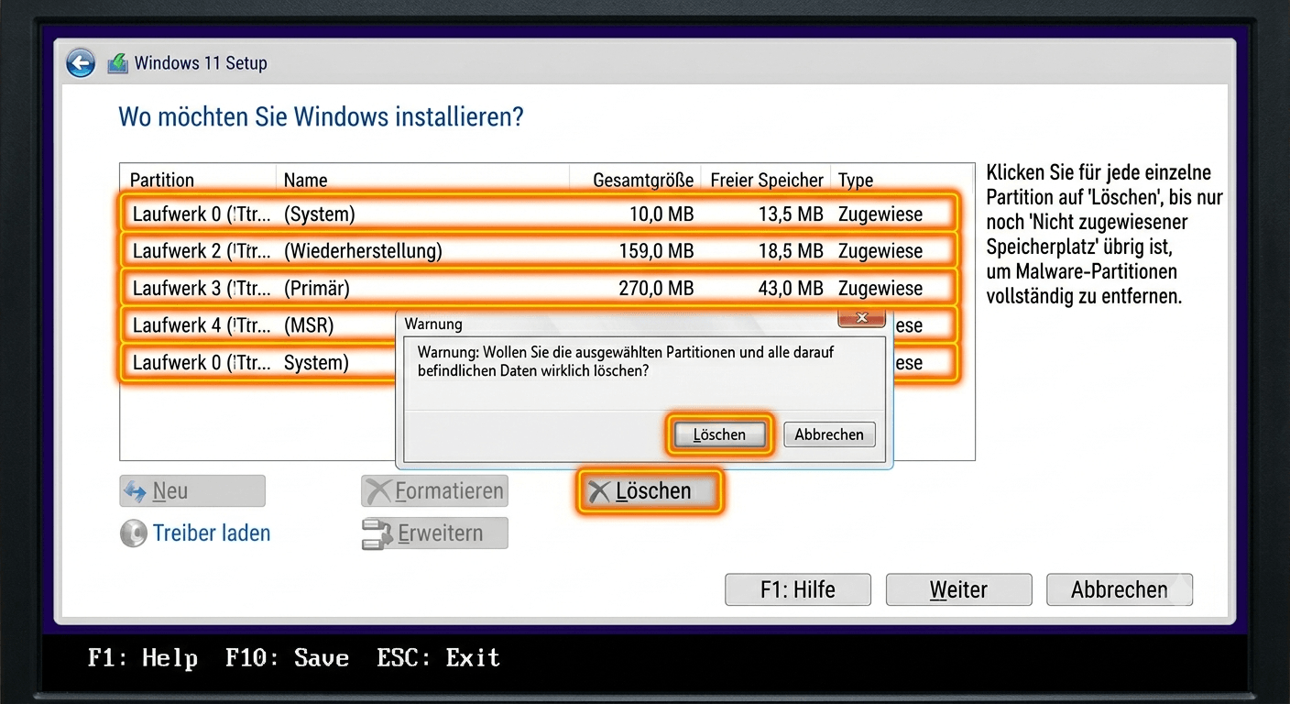This screenshot has height=704, width=1290.
Task: Click the Warnung dialog title text
Action: 433,324
